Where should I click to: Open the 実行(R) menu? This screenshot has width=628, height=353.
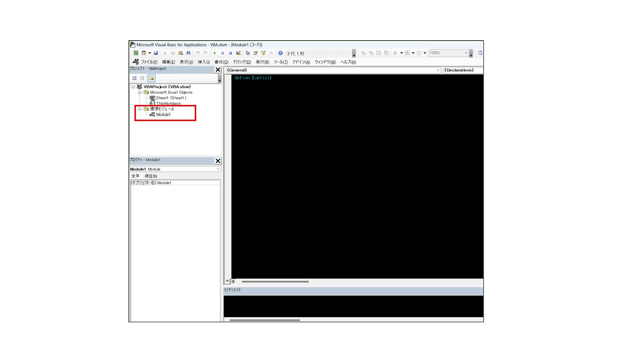pyautogui.click(x=262, y=62)
